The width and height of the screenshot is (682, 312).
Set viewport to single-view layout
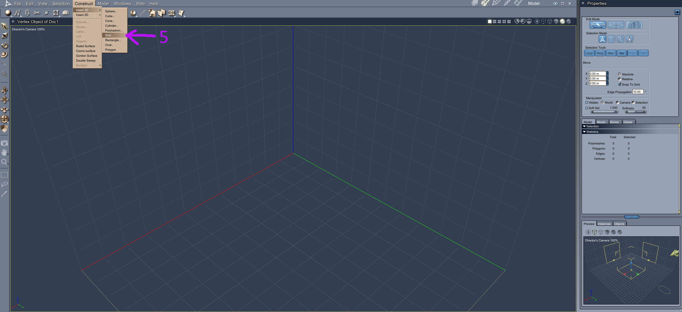[x=490, y=22]
